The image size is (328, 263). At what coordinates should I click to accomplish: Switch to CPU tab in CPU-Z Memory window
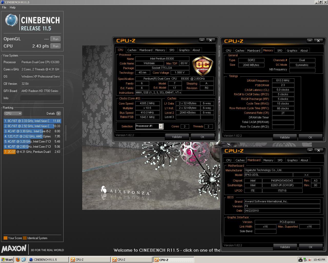tap(228, 51)
